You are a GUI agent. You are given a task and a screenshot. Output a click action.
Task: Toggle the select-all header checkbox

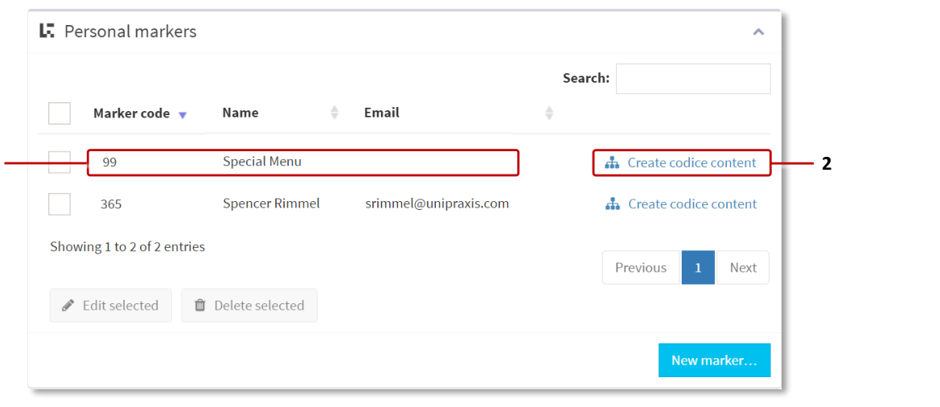pyautogui.click(x=60, y=113)
